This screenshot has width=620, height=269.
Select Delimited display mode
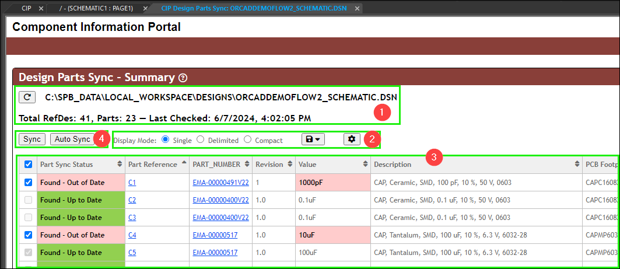[x=201, y=139]
